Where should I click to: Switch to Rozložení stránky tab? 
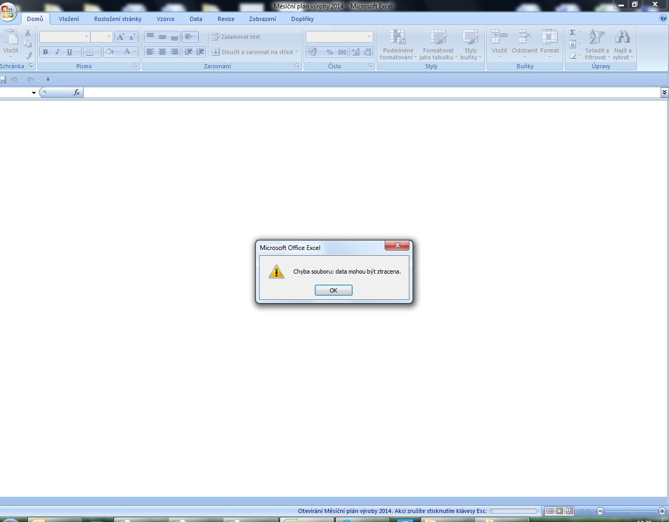118,19
